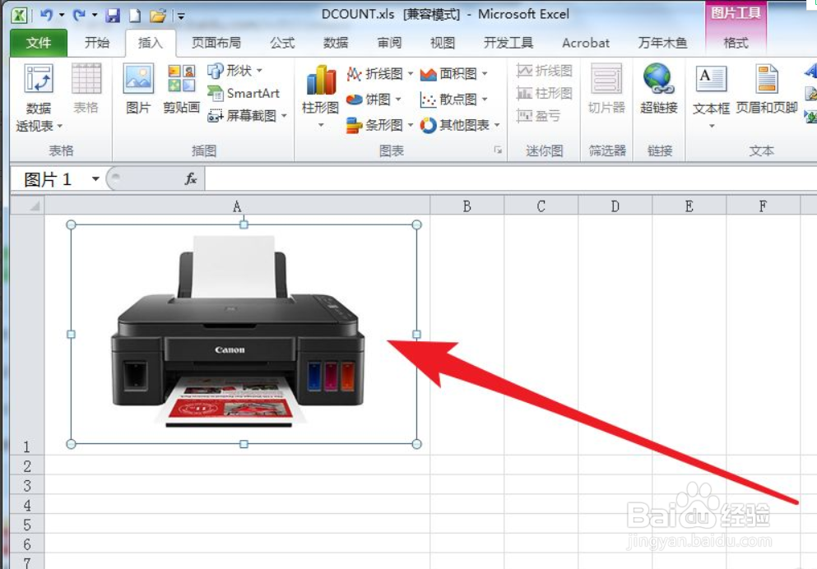This screenshot has width=817, height=569.
Task: Insert a 图片 (Picture) from file
Action: point(138,89)
